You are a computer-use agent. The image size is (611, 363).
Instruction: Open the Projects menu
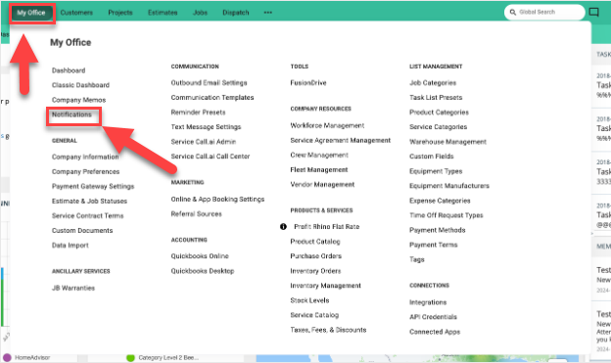(120, 13)
